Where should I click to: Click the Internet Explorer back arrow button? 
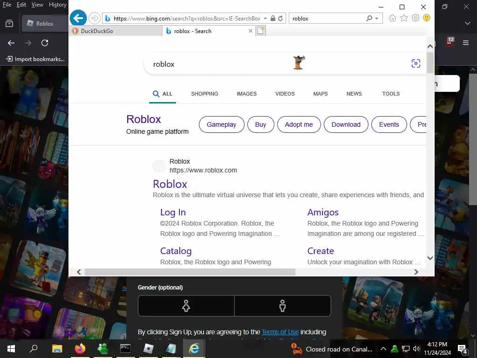pos(78,18)
